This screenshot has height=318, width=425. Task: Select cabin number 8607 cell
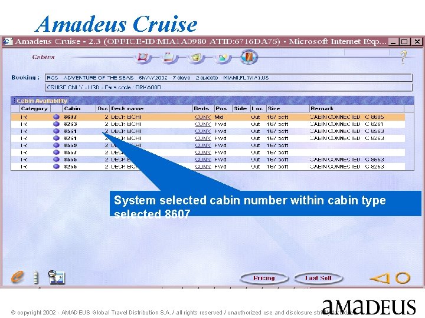click(70, 117)
